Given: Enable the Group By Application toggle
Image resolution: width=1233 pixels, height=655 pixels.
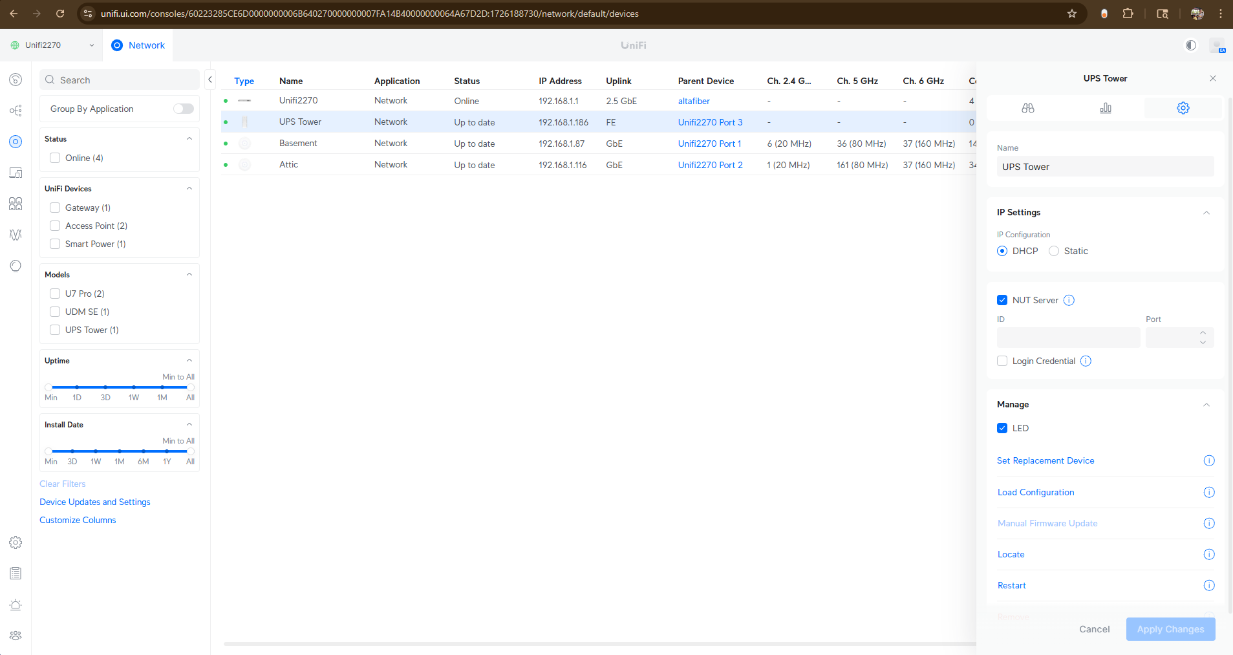Looking at the screenshot, I should coord(183,109).
